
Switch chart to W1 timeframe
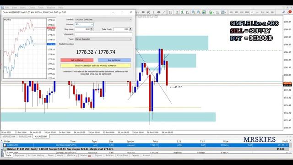(x=267, y=12)
